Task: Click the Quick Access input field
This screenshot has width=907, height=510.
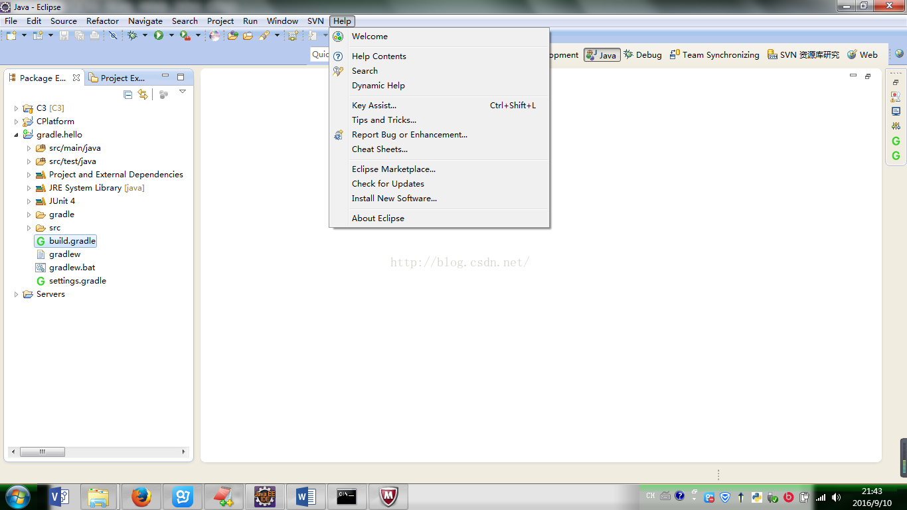Action: pos(320,54)
